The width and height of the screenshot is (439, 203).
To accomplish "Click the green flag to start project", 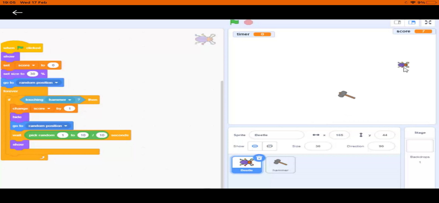I will pyautogui.click(x=235, y=22).
